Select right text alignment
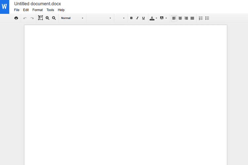This screenshot has width=248, height=165. tap(186, 18)
